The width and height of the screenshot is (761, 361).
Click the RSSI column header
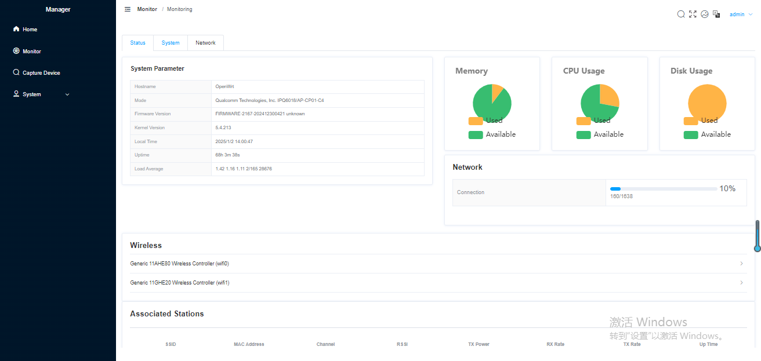coord(402,344)
